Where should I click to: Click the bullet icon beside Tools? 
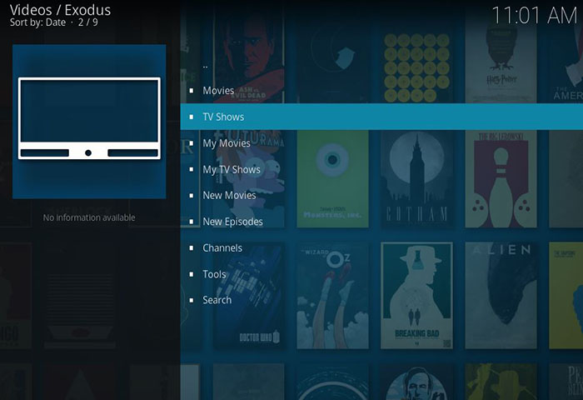click(192, 274)
